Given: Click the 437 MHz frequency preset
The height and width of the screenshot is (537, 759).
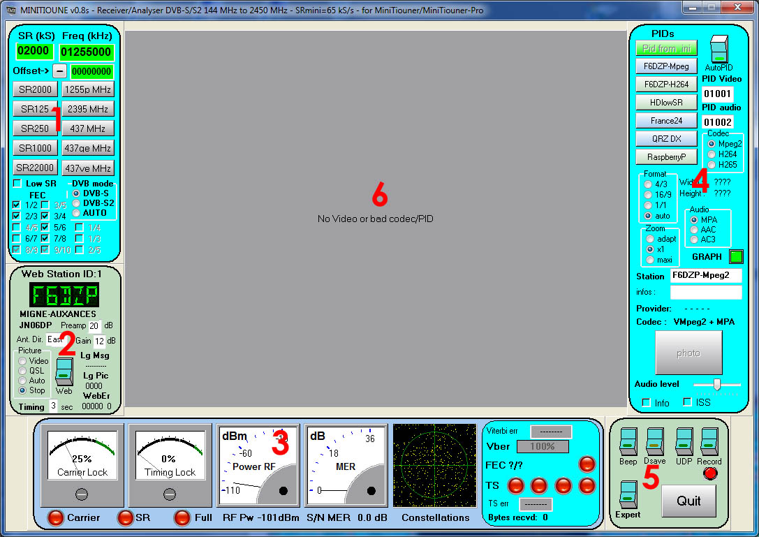Looking at the screenshot, I should click(x=87, y=128).
